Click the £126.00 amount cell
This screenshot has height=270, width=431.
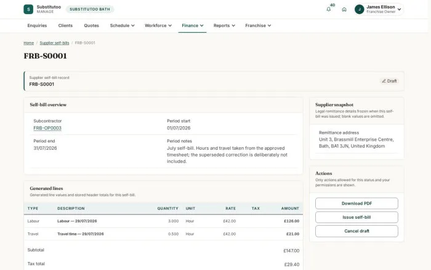(292, 221)
